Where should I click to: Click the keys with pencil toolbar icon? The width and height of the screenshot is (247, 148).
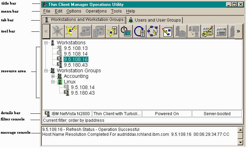207,31
